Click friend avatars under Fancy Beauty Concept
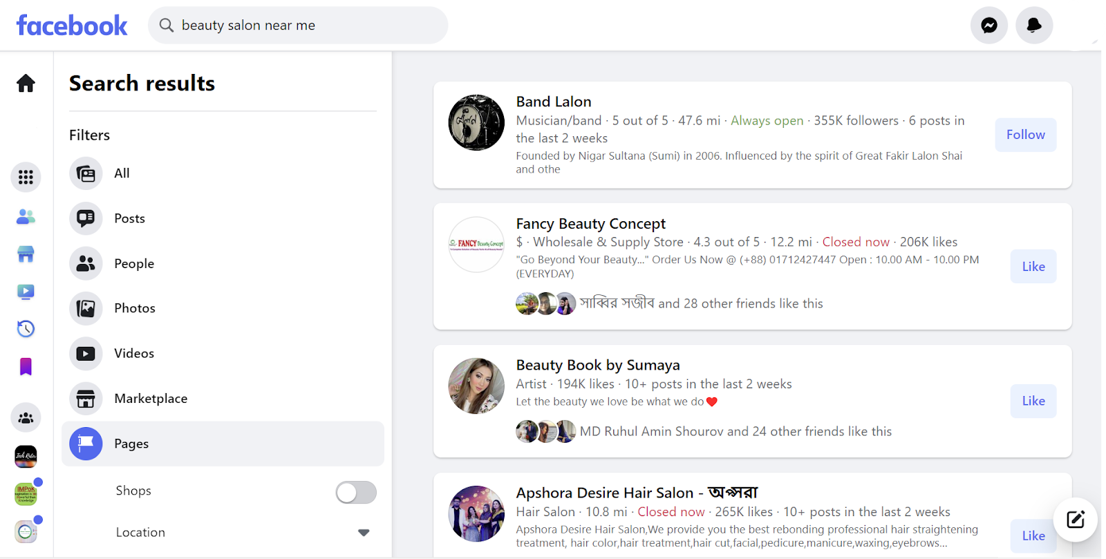 click(x=546, y=303)
